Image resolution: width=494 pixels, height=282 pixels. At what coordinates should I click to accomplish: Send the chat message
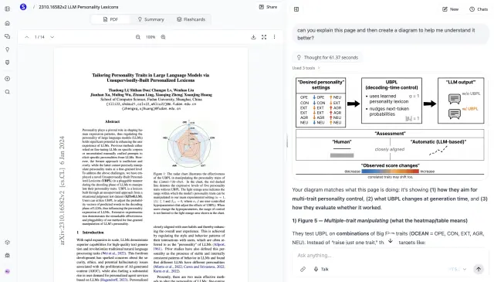(x=479, y=269)
